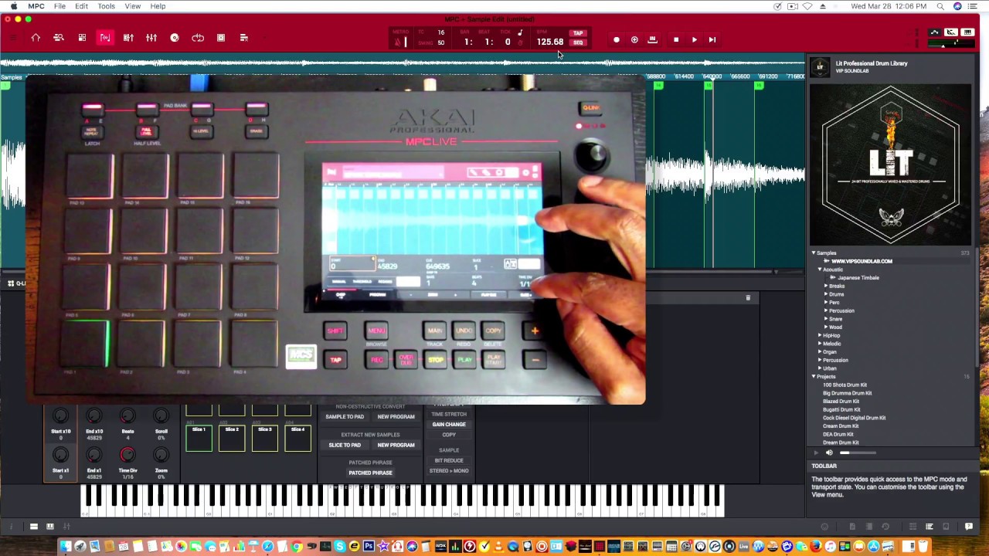Click the Record button in transport
This screenshot has width=989, height=556.
point(616,39)
